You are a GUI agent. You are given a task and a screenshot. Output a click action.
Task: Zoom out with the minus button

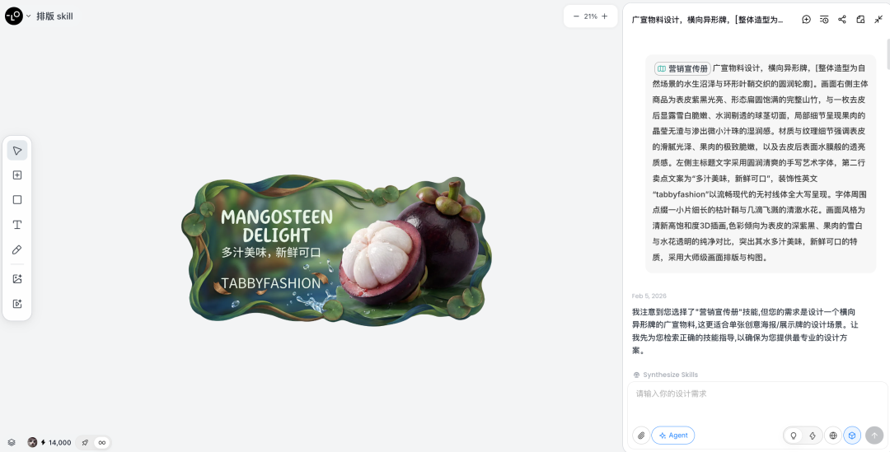point(576,16)
